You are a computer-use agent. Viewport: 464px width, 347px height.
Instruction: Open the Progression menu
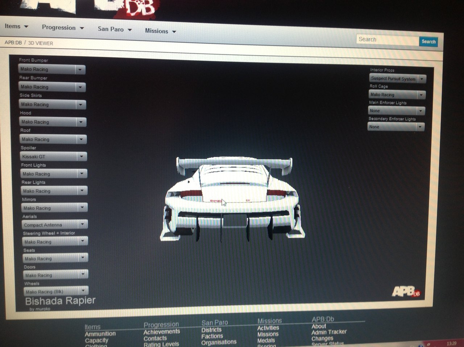(x=63, y=28)
